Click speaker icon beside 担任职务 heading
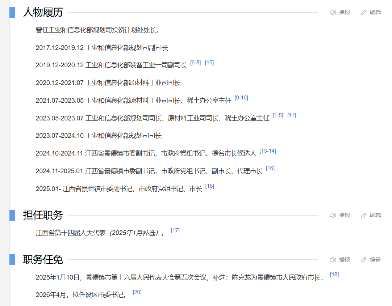The width and height of the screenshot is (392, 306). point(333,215)
